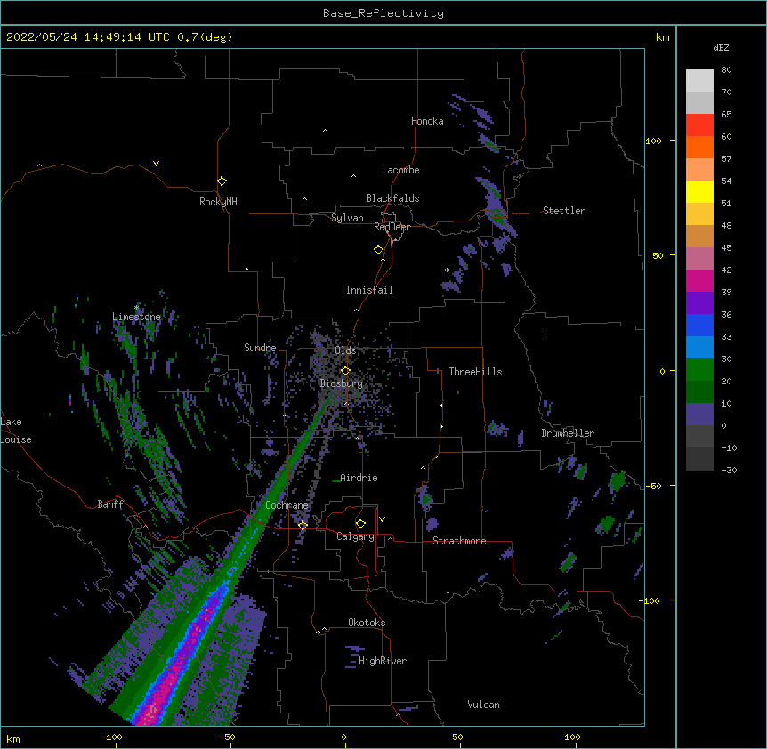Select the yellow diamond marker below Cochrane
The width and height of the screenshot is (767, 749).
click(x=303, y=525)
